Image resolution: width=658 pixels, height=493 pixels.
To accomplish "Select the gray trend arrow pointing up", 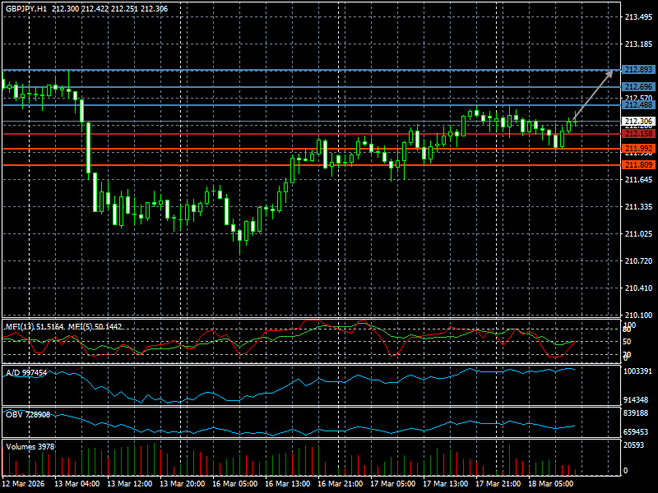I will tap(594, 97).
